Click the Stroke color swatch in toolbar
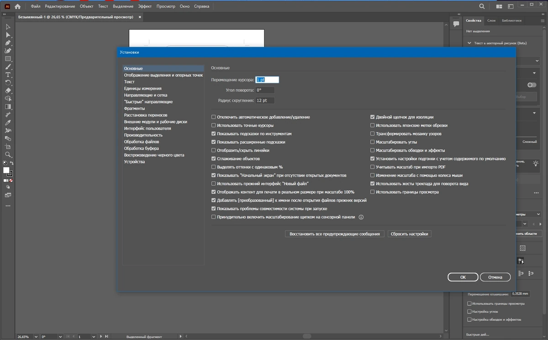The height and width of the screenshot is (340, 548). [x=10, y=173]
